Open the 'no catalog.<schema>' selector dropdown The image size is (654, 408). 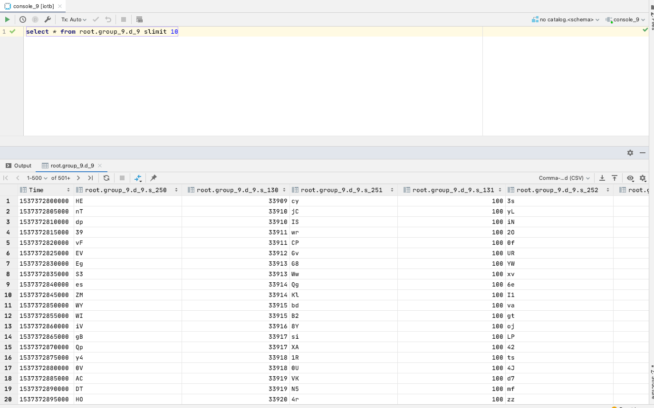coord(566,19)
